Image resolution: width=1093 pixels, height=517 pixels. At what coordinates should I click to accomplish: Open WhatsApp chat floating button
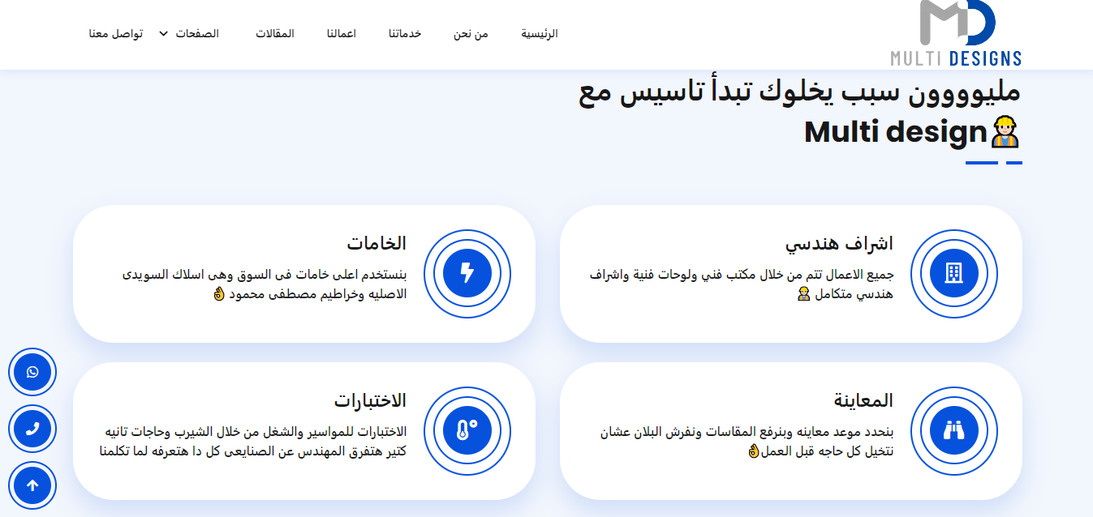[32, 372]
